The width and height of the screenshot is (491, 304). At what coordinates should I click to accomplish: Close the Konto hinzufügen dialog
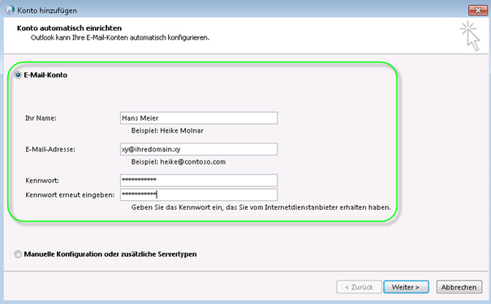pos(478,10)
